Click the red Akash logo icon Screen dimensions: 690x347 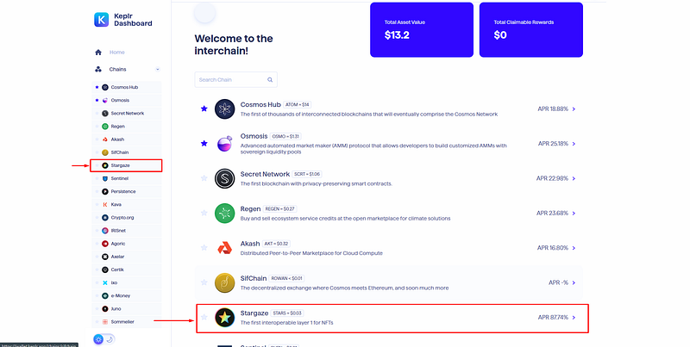click(x=224, y=248)
